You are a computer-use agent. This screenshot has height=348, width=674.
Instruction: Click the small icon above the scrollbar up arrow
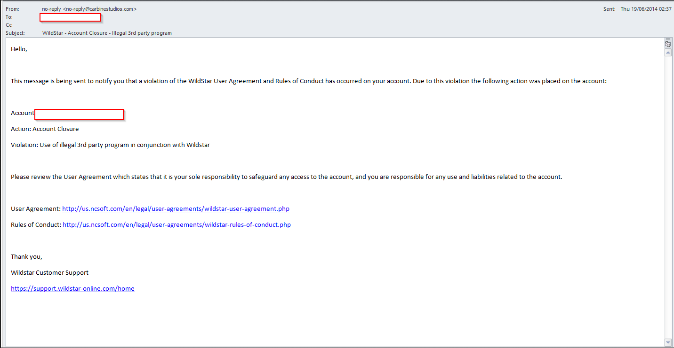(x=668, y=44)
